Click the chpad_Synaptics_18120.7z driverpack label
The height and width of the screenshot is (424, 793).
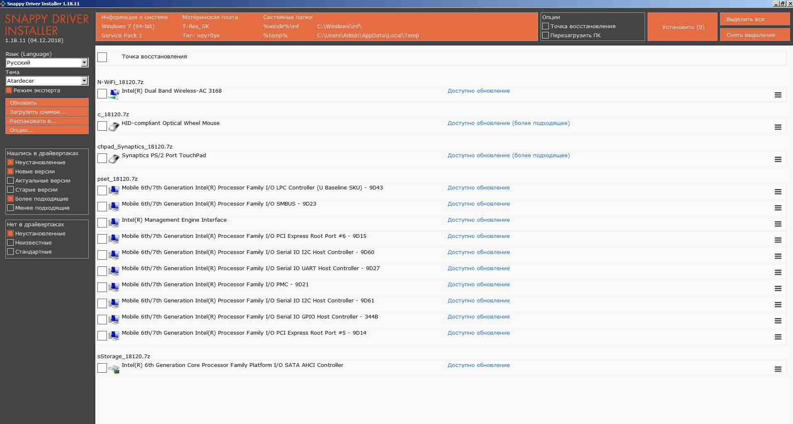(135, 146)
